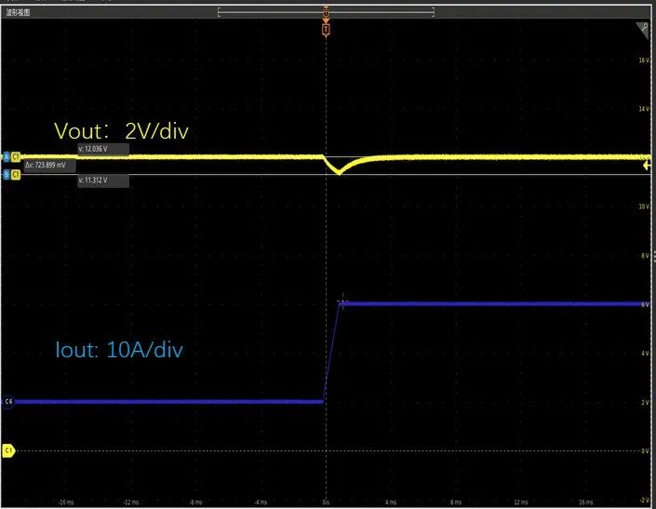Click the Δv 723.899 mV delta readout
The height and width of the screenshot is (509, 656).
point(47,164)
